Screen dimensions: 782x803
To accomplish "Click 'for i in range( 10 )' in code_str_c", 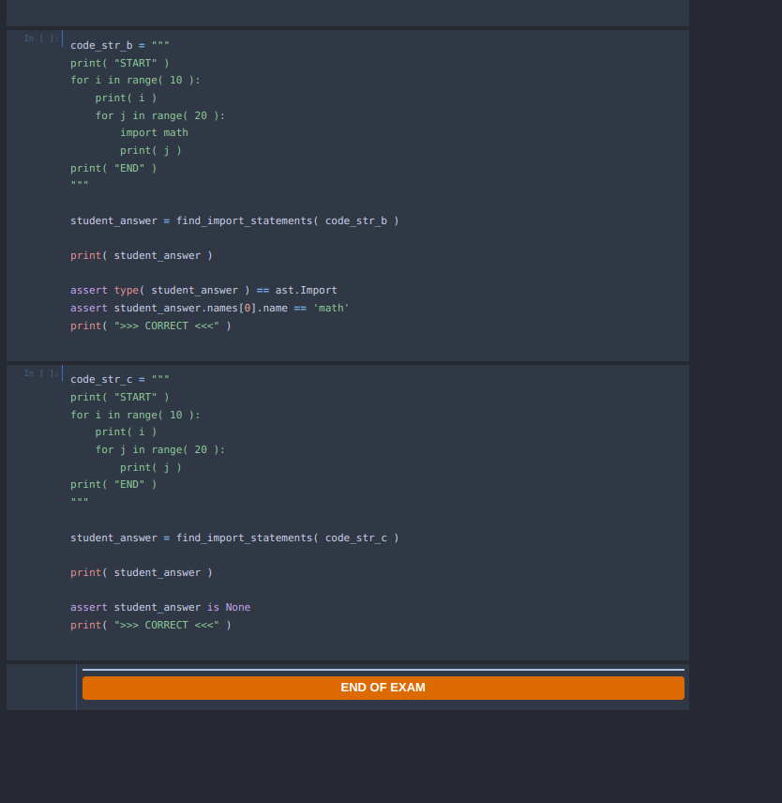I will click(x=135, y=415).
